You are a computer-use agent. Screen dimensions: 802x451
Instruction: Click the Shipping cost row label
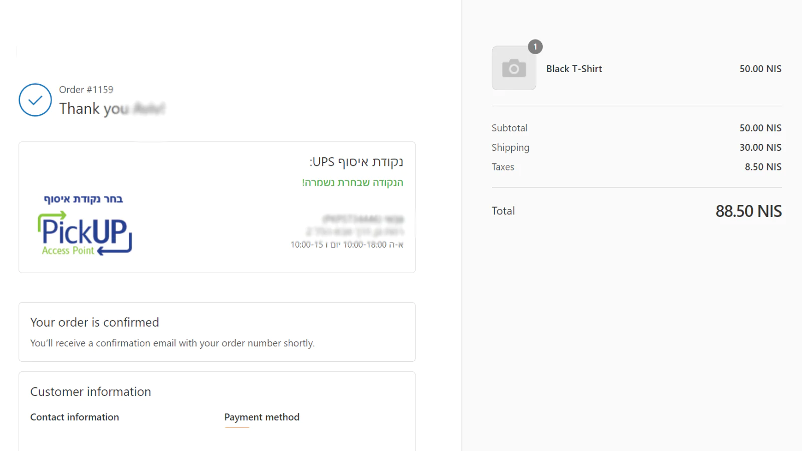pyautogui.click(x=510, y=147)
